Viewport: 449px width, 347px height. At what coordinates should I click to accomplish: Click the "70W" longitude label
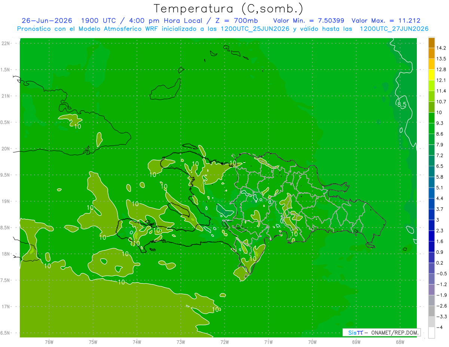tap(312, 342)
